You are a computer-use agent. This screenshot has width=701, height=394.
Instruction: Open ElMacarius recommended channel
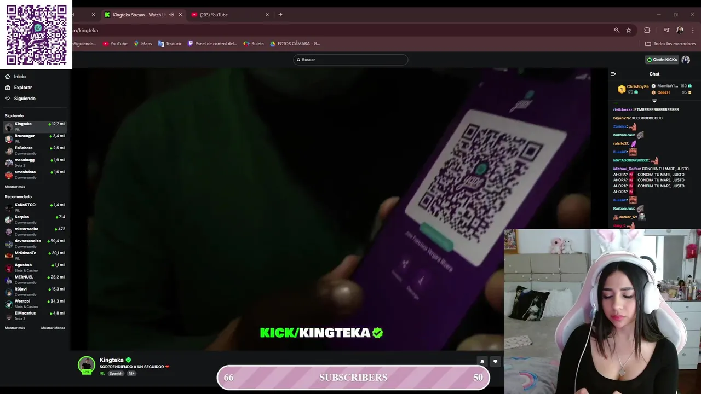tap(35, 316)
